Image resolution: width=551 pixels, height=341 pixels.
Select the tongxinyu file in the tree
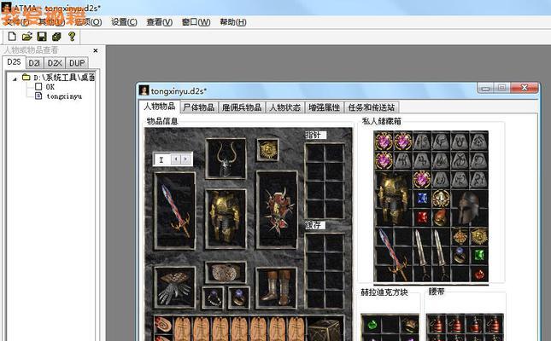coord(64,96)
